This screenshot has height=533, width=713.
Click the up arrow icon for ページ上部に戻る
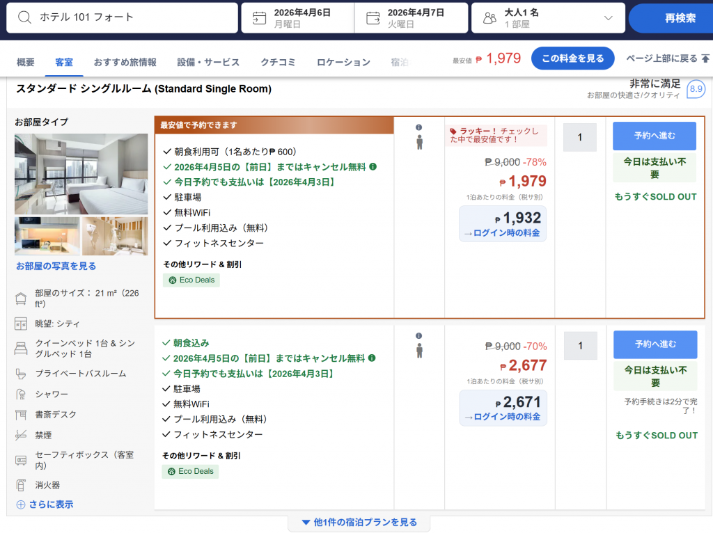[705, 58]
